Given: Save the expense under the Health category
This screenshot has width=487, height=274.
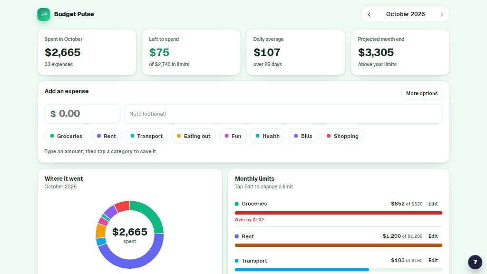Looking at the screenshot, I should point(267,136).
